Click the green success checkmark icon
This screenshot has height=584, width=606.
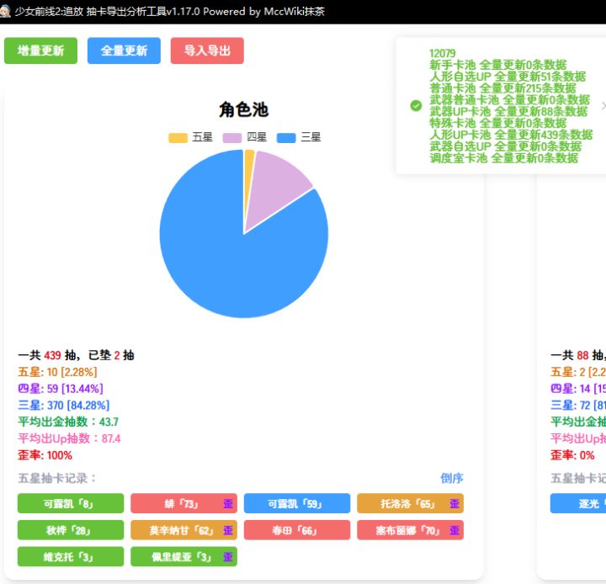(x=416, y=105)
